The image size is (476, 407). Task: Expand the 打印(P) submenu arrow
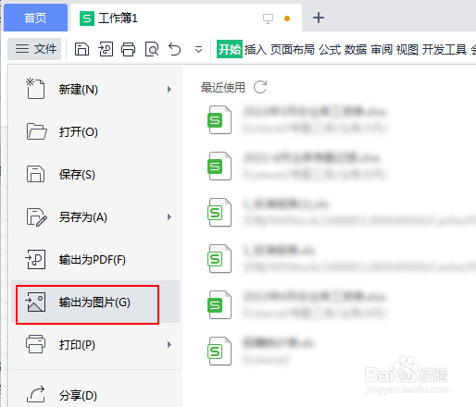[169, 345]
